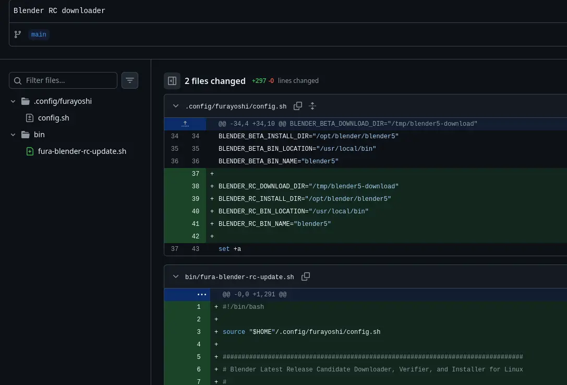Viewport: 567px width, 385px height.
Task: Expand hidden lines above line 34
Action: point(185,124)
